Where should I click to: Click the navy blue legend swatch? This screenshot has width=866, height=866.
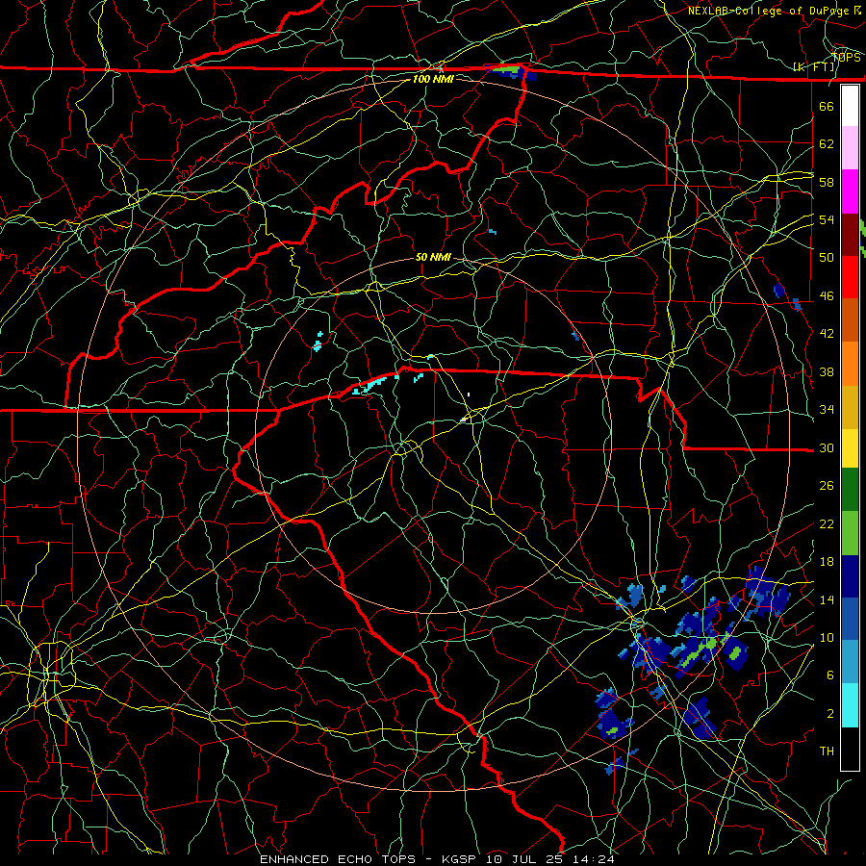[850, 576]
